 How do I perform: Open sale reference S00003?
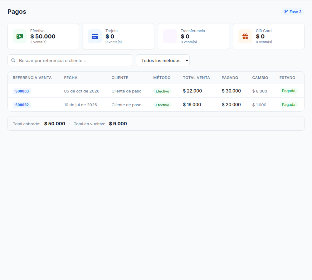22,91
